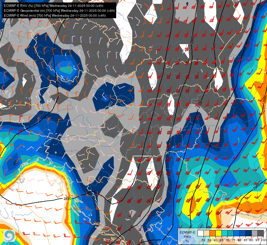Click the 'ECMWF-E RHU (%)' title line
This screenshot has height=245, width=267.
[x=53, y=6]
